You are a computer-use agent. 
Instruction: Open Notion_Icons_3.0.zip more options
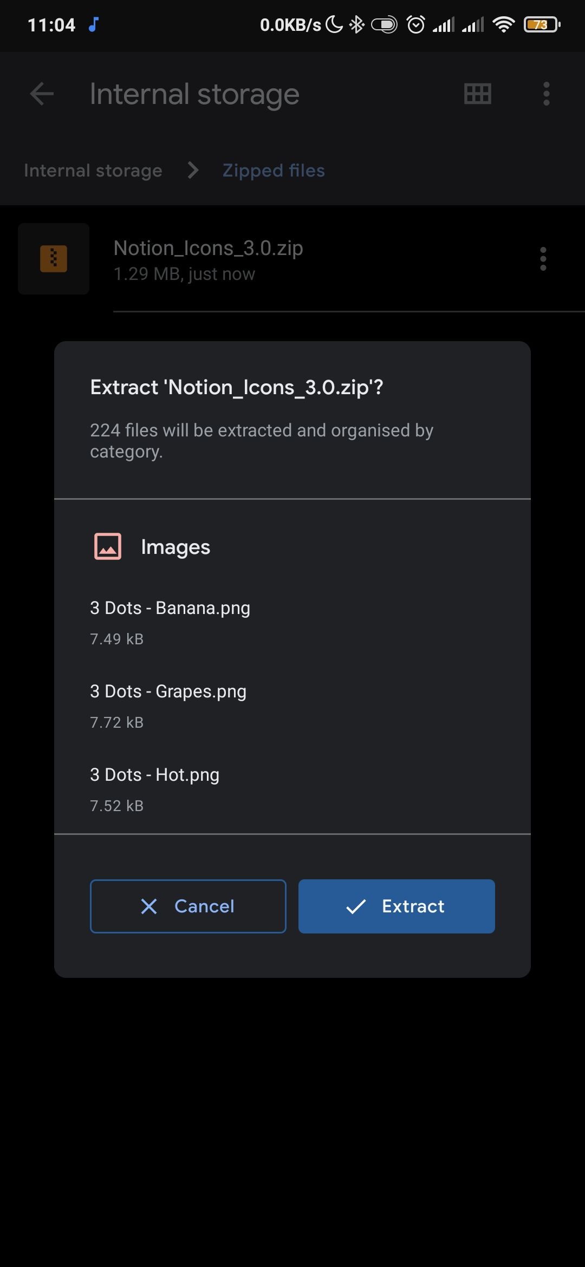(x=543, y=259)
